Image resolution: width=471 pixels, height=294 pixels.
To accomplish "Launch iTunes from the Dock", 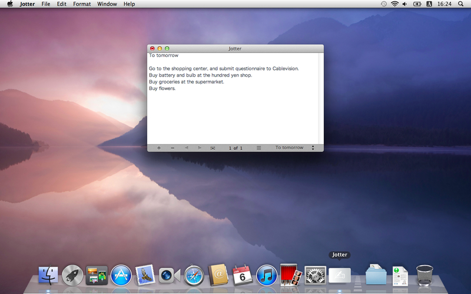I will 266,275.
